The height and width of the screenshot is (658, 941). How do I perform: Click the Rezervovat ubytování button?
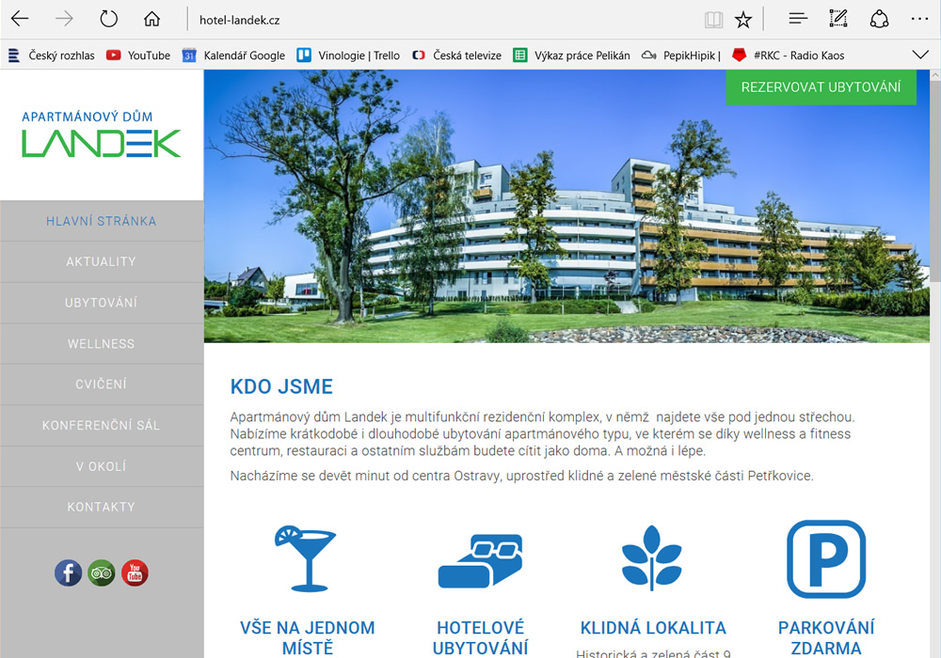(821, 87)
